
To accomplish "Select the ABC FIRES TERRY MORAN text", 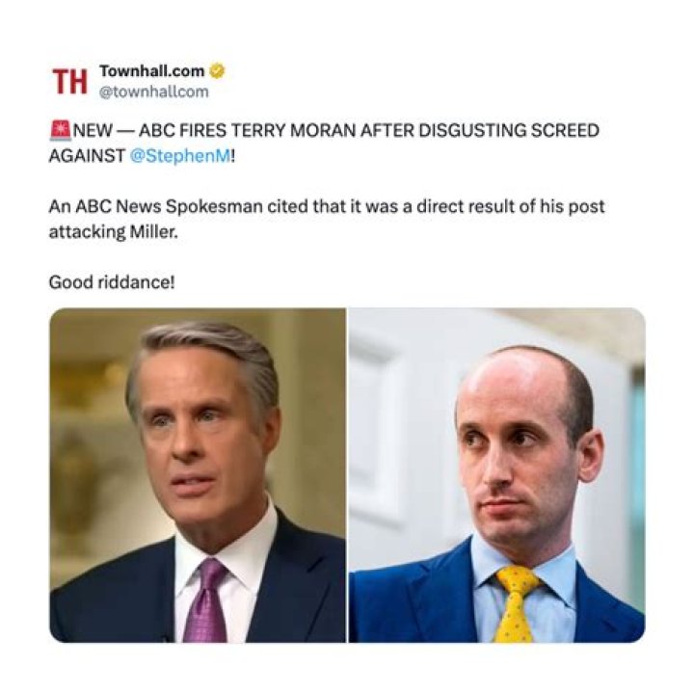I will pyautogui.click(x=248, y=130).
